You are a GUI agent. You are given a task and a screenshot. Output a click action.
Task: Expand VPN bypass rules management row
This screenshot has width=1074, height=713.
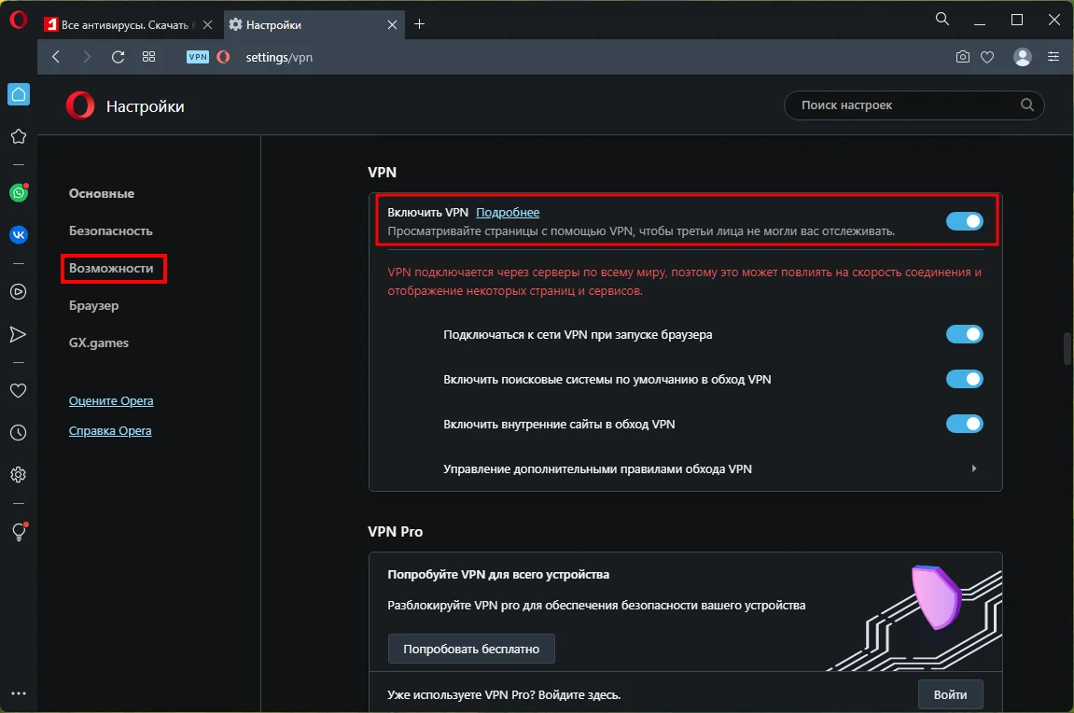[x=973, y=468]
